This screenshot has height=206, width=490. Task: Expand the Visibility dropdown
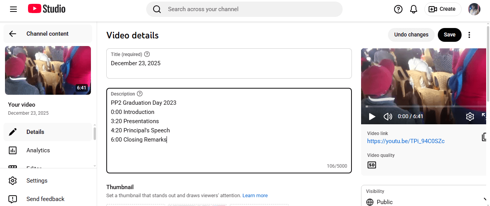pos(485,199)
